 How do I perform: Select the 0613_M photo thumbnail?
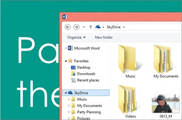(166, 104)
